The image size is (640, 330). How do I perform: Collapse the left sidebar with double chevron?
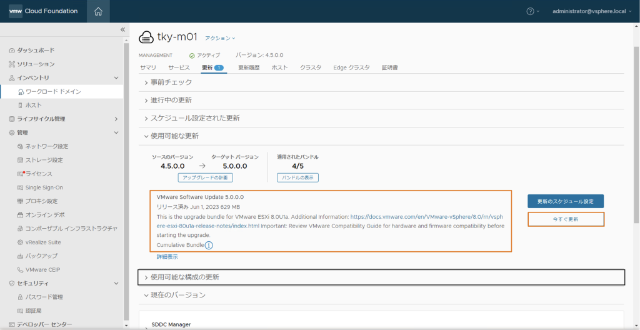click(122, 29)
